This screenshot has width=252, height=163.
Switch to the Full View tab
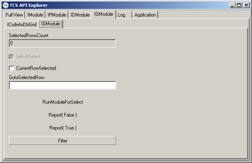pyautogui.click(x=15, y=15)
